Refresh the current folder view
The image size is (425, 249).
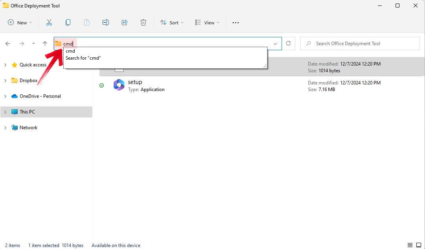(x=288, y=43)
